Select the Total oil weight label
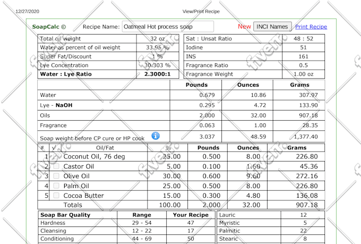361x244 pixels. (x=61, y=38)
